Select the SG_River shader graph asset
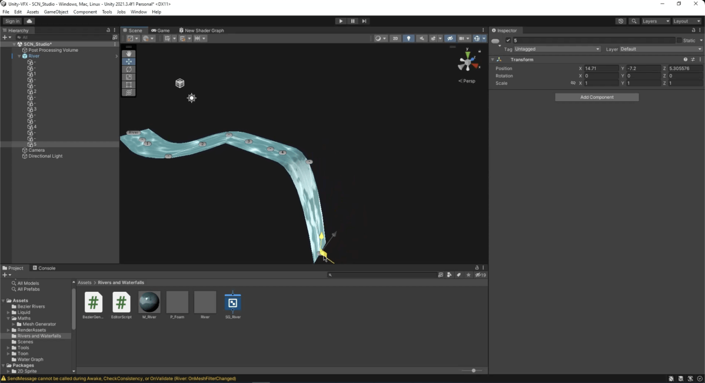Viewport: 705px width, 383px height. [x=232, y=301]
